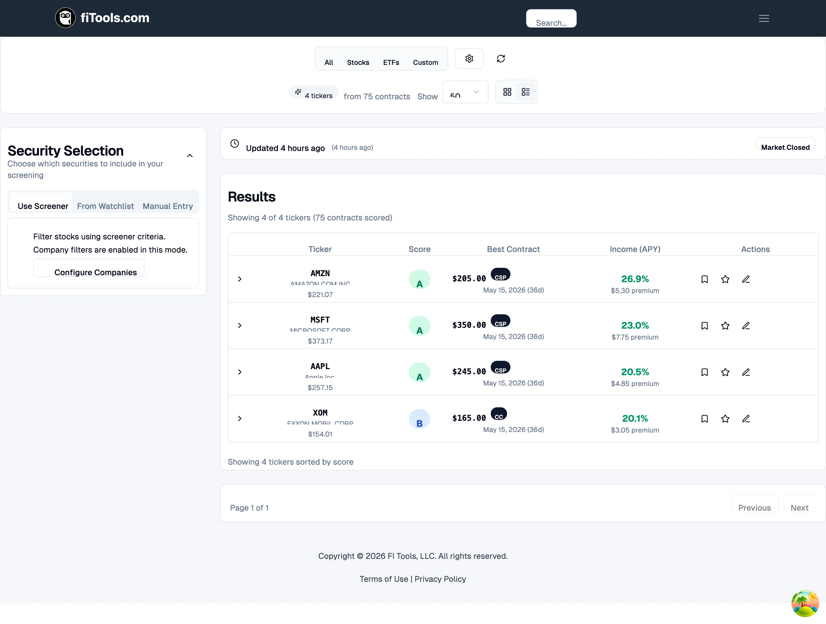The height and width of the screenshot is (624, 826).
Task: Go to Previous results page
Action: (754, 503)
